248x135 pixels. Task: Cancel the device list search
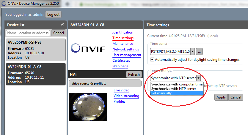pos(59,33)
